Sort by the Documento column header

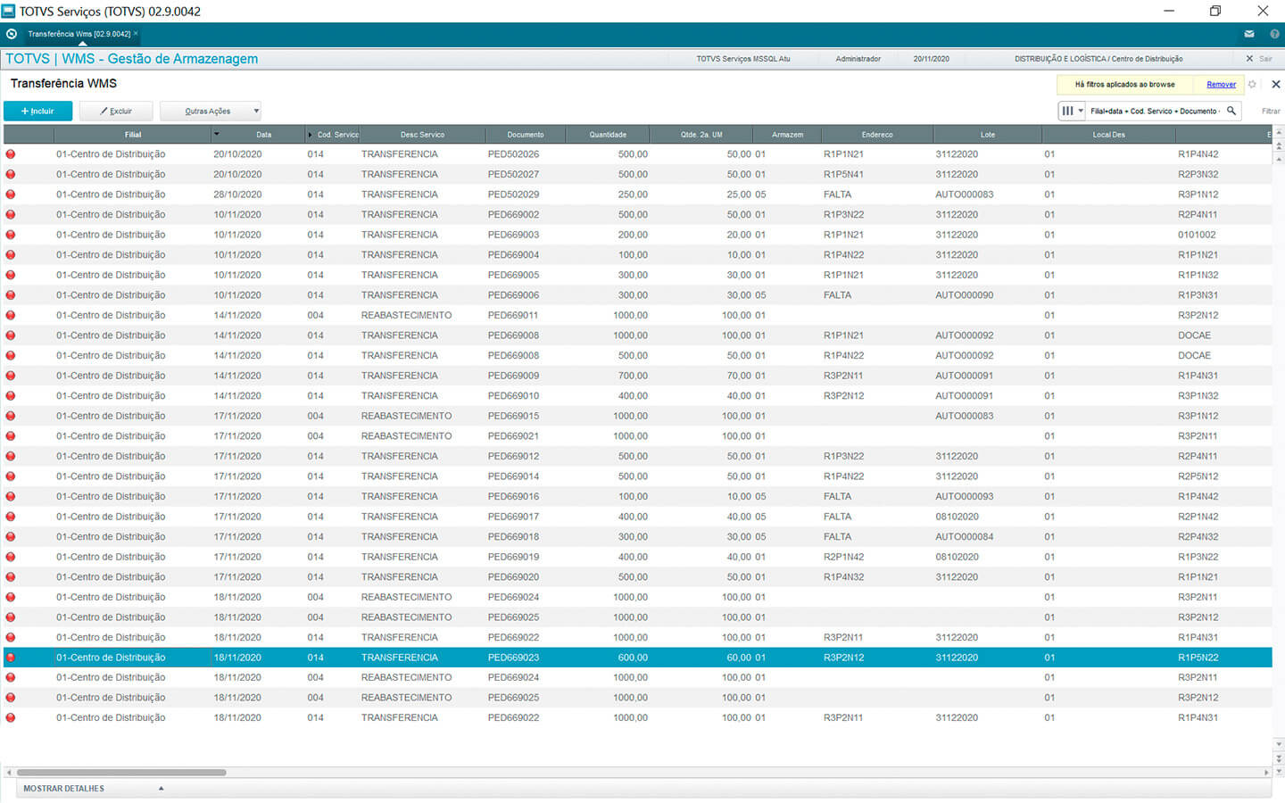(x=525, y=135)
